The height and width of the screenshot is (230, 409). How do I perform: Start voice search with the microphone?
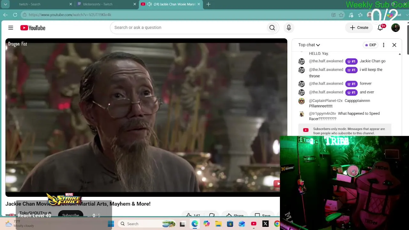[x=289, y=28]
